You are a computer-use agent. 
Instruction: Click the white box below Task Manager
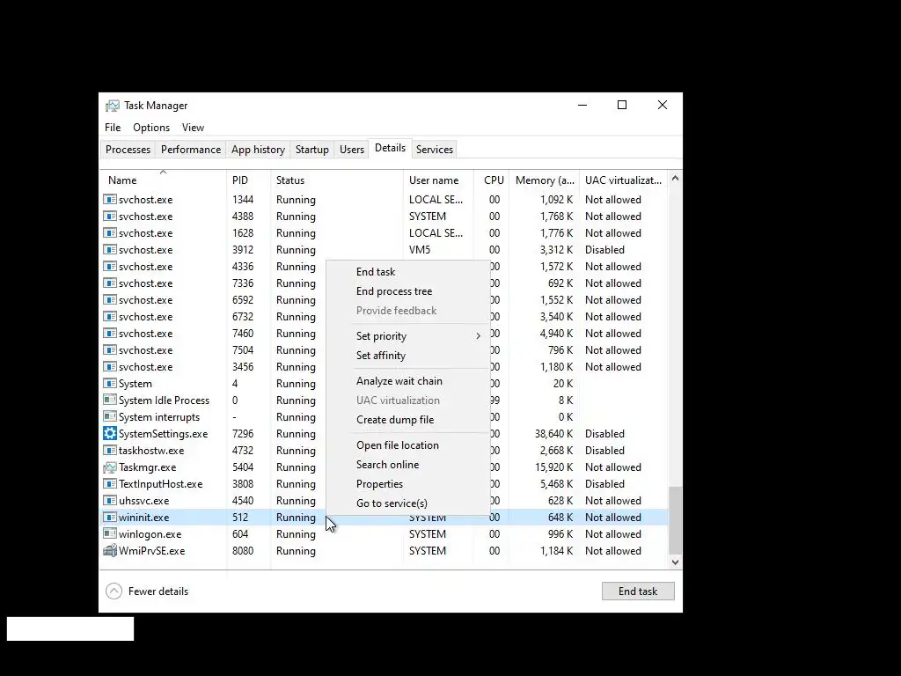click(70, 628)
